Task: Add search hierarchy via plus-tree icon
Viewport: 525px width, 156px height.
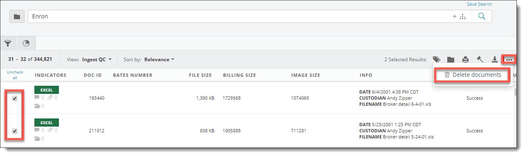Action: tap(460, 17)
